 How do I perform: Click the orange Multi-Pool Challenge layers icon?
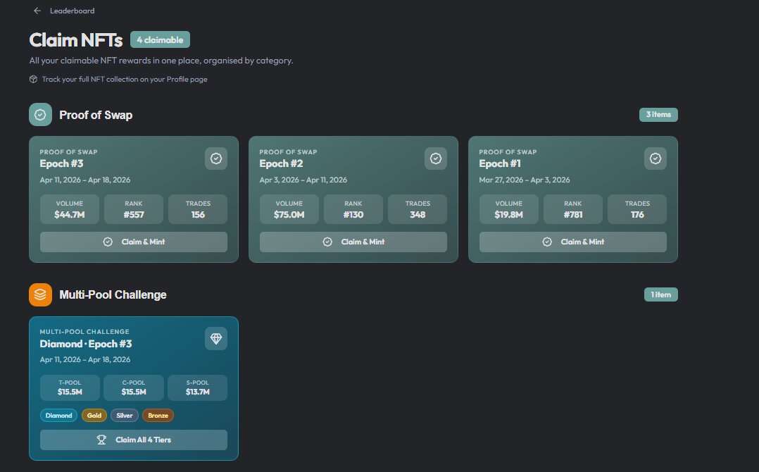point(40,294)
